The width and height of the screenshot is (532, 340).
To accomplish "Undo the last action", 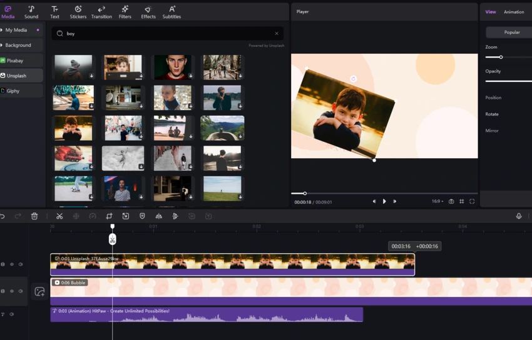I will click(x=3, y=216).
